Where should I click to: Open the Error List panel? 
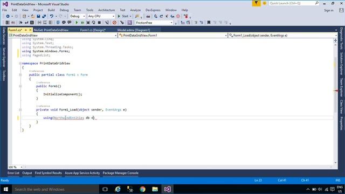click(13, 173)
